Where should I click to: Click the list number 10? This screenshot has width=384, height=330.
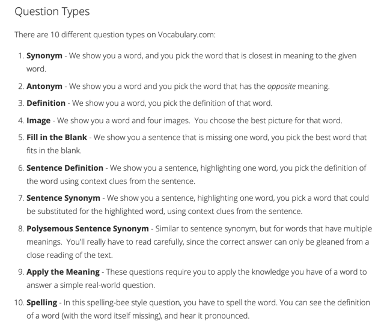pos(18,302)
